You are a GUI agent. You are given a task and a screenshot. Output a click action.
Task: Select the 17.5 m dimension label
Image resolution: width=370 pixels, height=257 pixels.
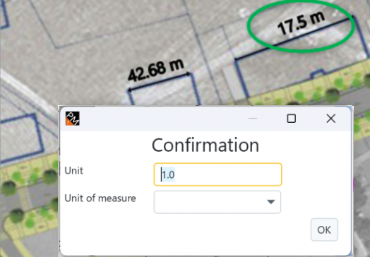[301, 23]
